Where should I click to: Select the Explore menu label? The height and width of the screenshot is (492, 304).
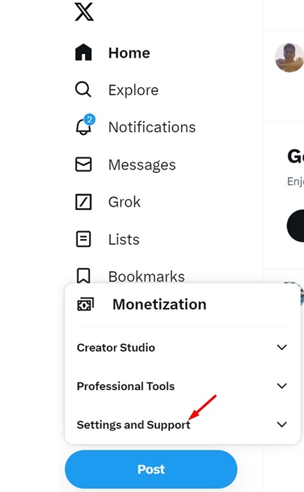[x=133, y=90]
